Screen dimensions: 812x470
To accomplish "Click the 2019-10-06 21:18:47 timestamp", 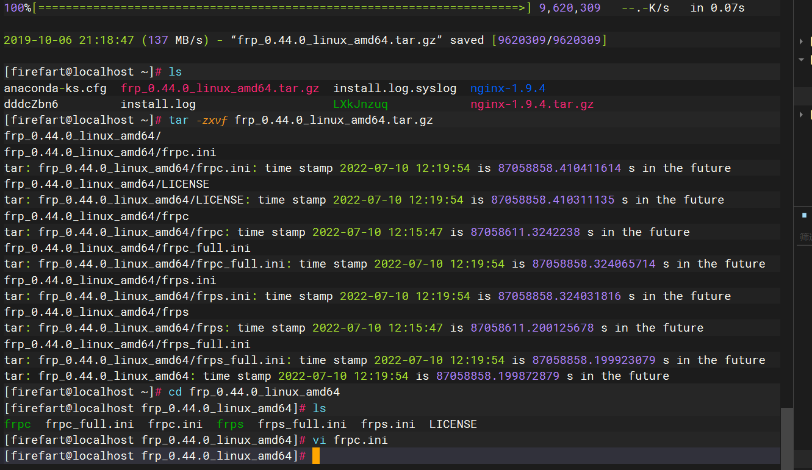I will tap(69, 40).
